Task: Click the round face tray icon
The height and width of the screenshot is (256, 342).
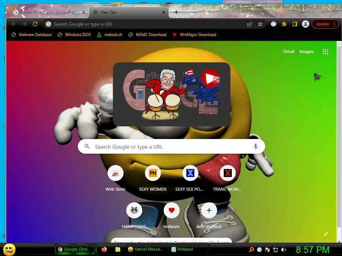Action: (x=259, y=250)
